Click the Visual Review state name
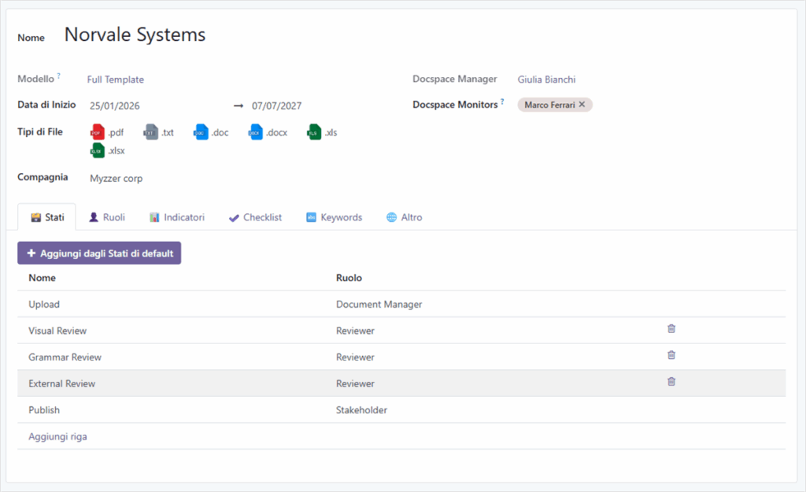The height and width of the screenshot is (492, 806). click(x=57, y=331)
